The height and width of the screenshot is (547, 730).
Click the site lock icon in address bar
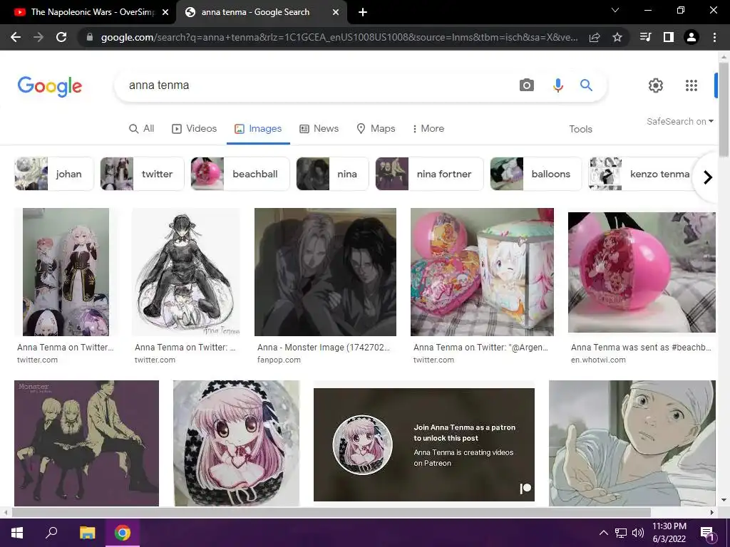click(90, 37)
